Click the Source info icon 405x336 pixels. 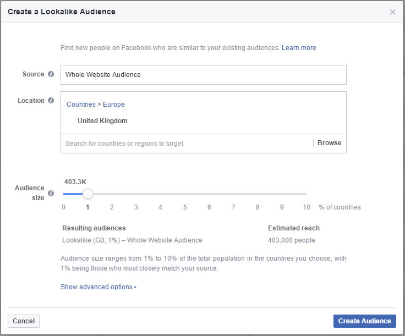[51, 74]
